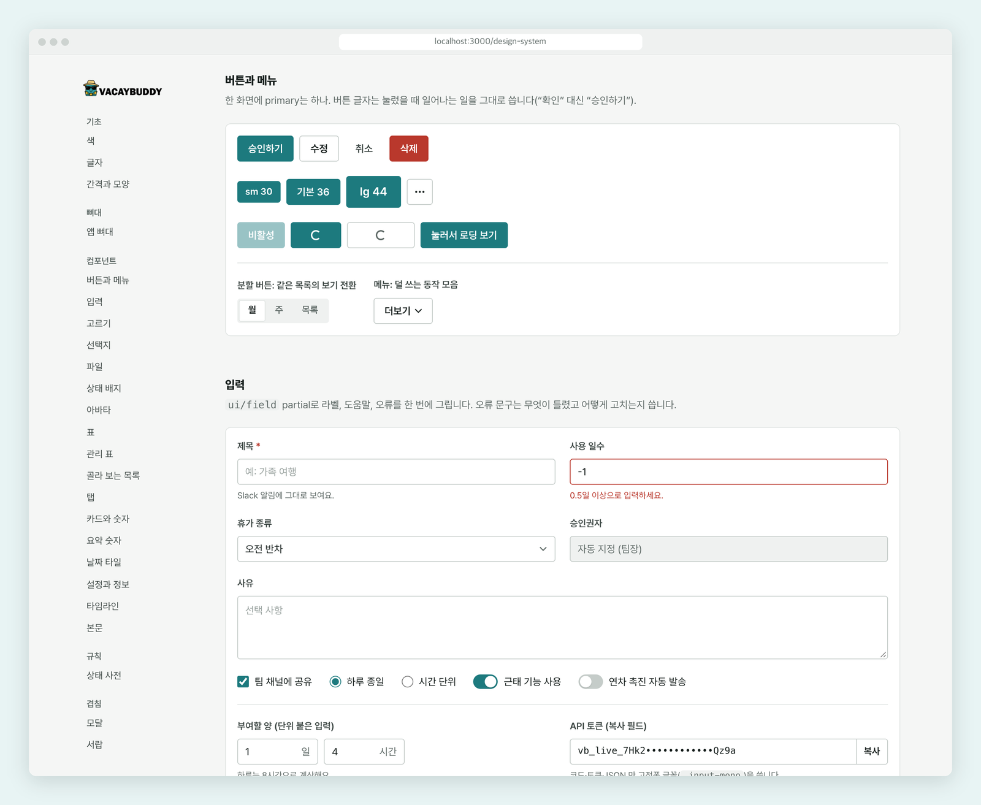Image resolution: width=981 pixels, height=805 pixels.
Task: Click the 취소 text button
Action: 364,148
